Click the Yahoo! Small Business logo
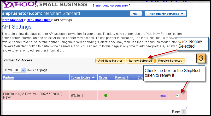The image size is (211, 116). [44, 4]
